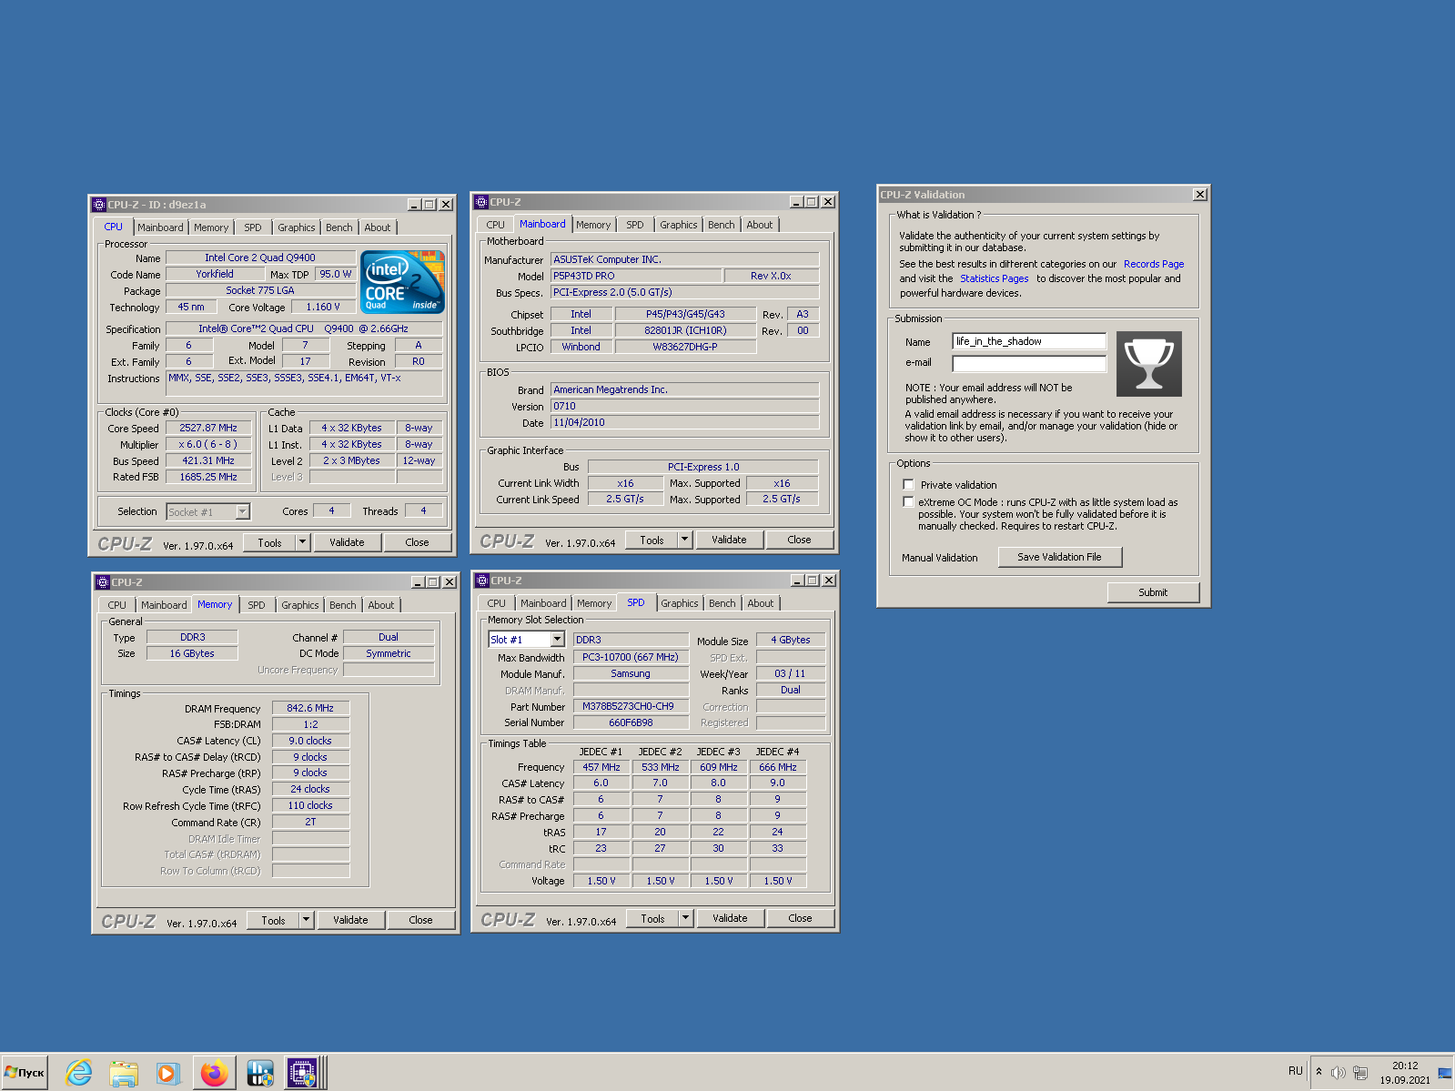Click Memory window title bar icon
The width and height of the screenshot is (1455, 1091).
[x=103, y=582]
